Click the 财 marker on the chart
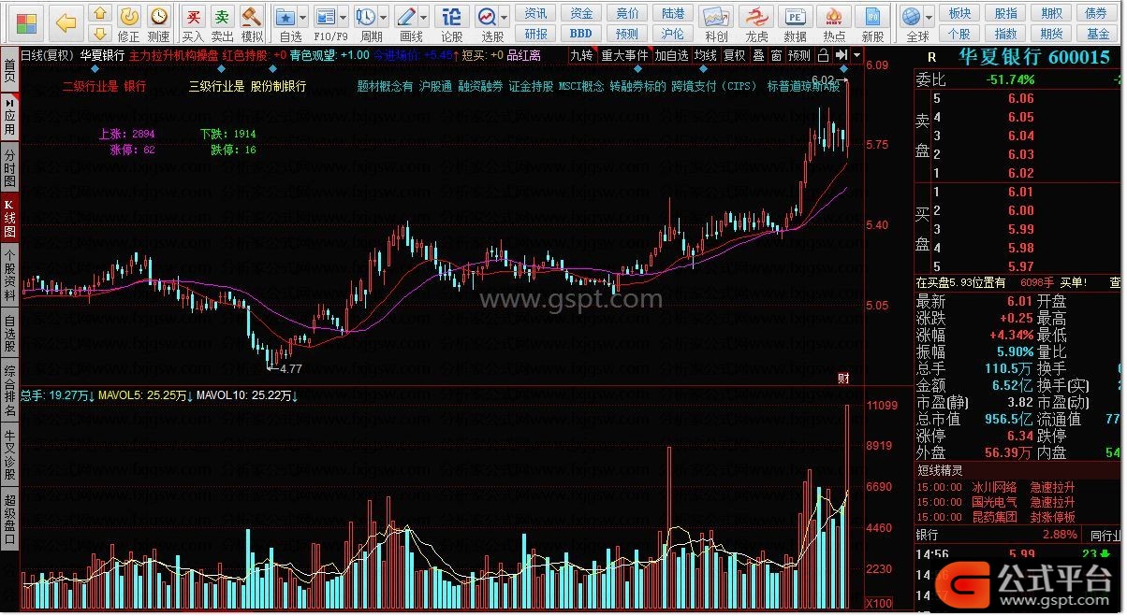Viewport: 1127px width, 616px height. (843, 379)
